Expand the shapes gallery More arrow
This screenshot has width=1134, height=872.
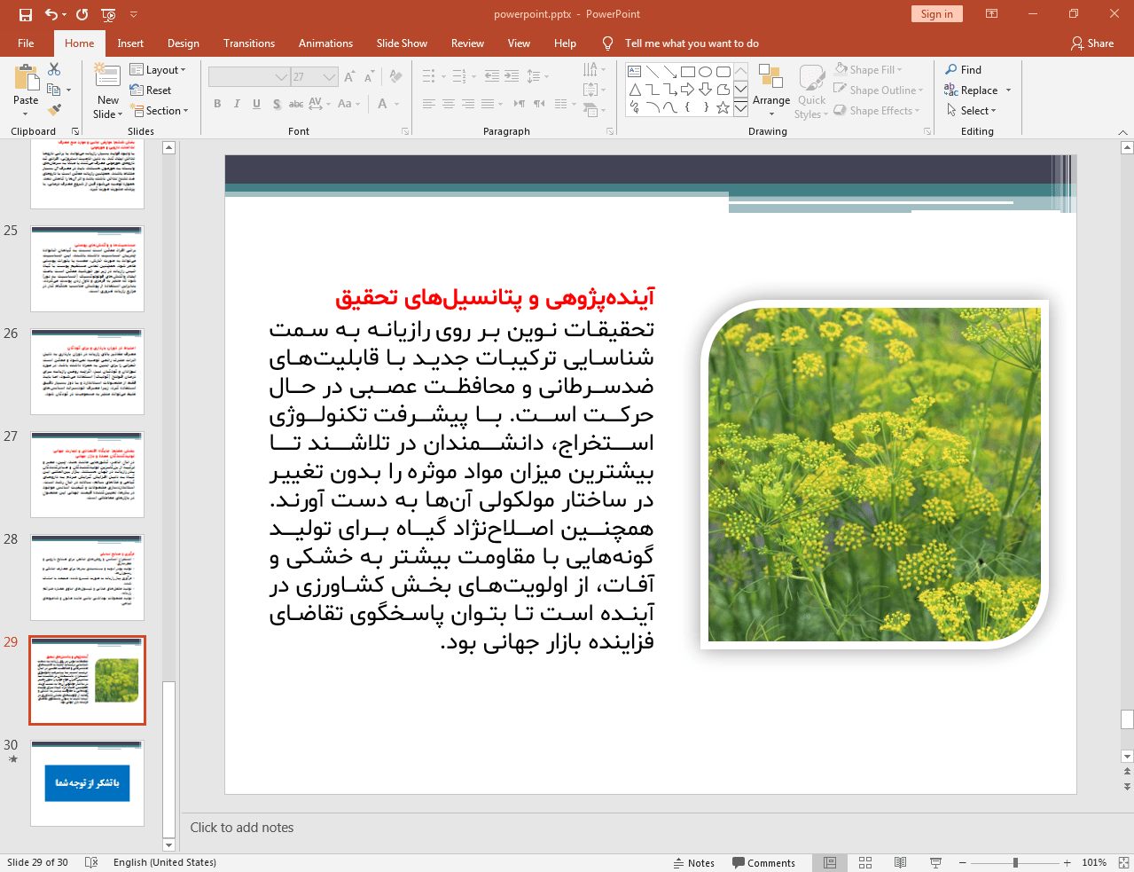741,107
